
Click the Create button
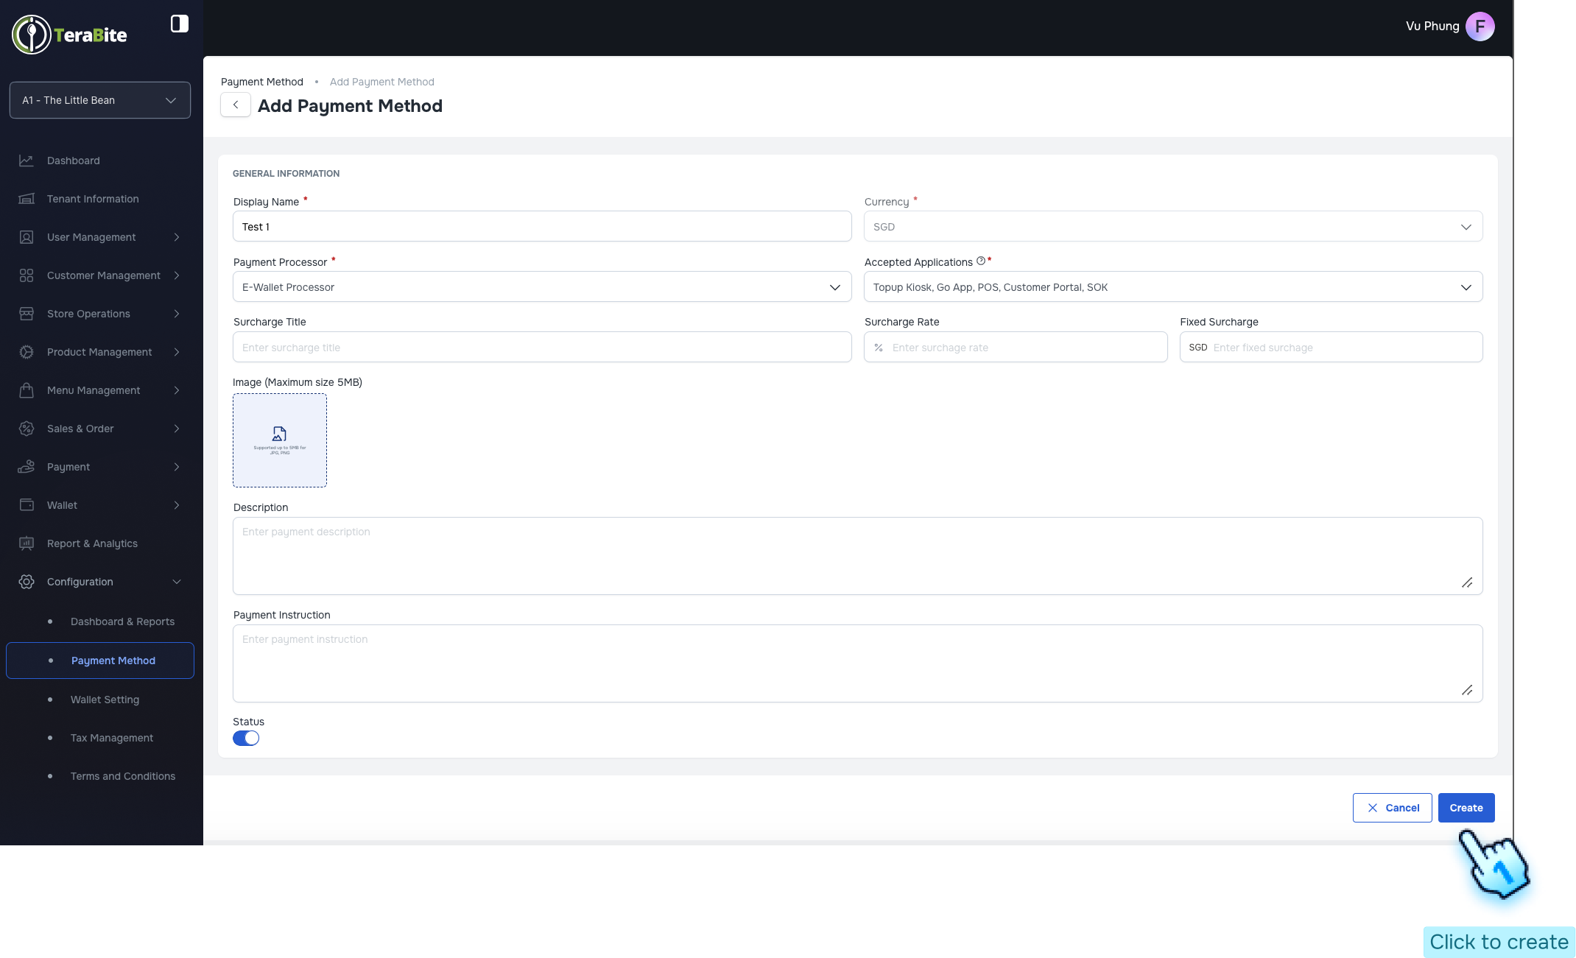point(1466,808)
